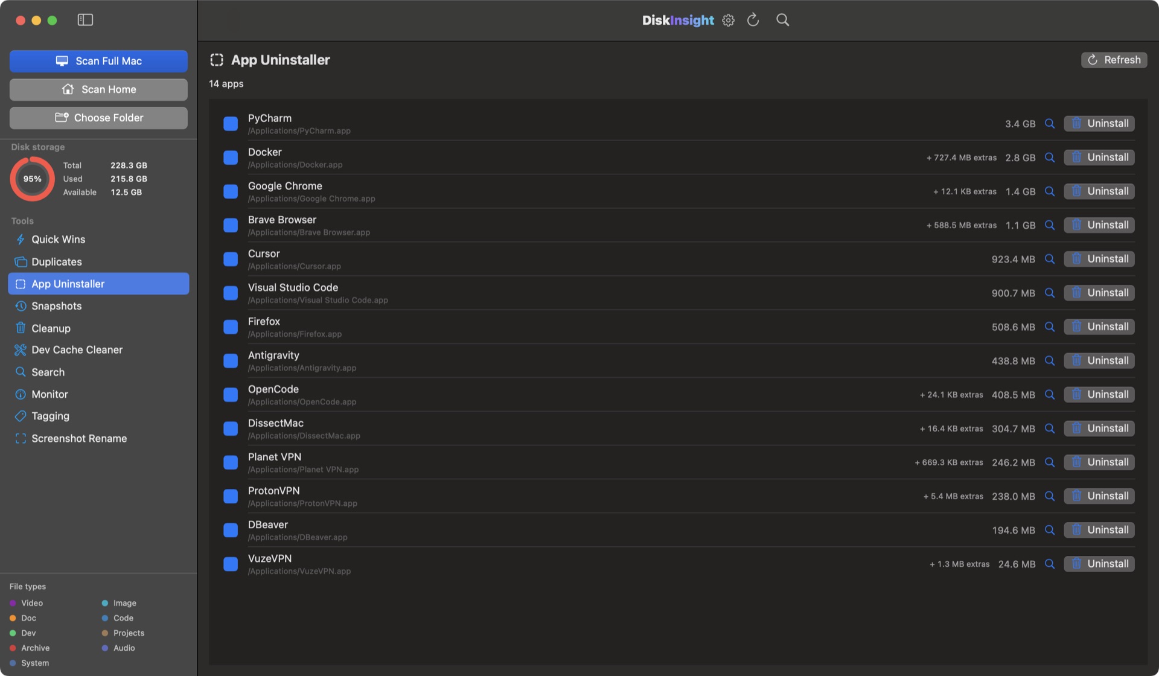Click the Dev Cache Cleaner tools icon
Viewport: 1159px width, 676px height.
[21, 349]
